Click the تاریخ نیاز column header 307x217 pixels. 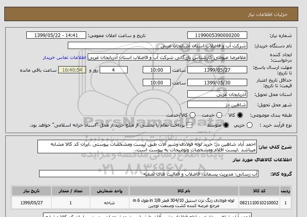(x=31, y=191)
